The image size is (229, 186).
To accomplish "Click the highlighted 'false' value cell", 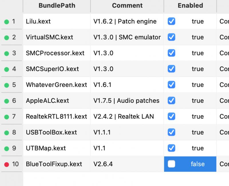I will click(190, 164).
